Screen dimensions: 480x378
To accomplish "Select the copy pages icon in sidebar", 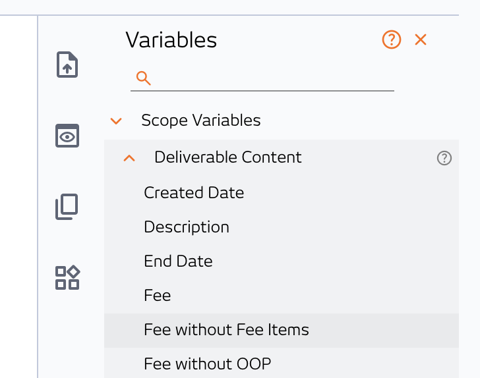I will point(67,206).
